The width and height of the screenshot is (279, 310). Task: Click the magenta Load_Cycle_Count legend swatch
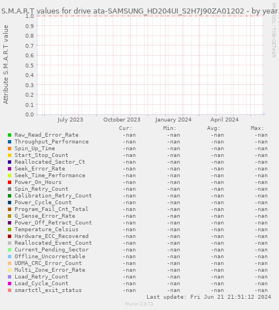[10, 284]
